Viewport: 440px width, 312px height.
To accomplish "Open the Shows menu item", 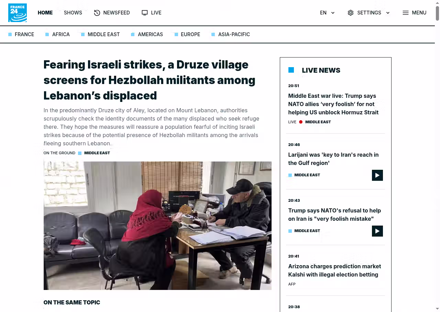I will click(73, 13).
